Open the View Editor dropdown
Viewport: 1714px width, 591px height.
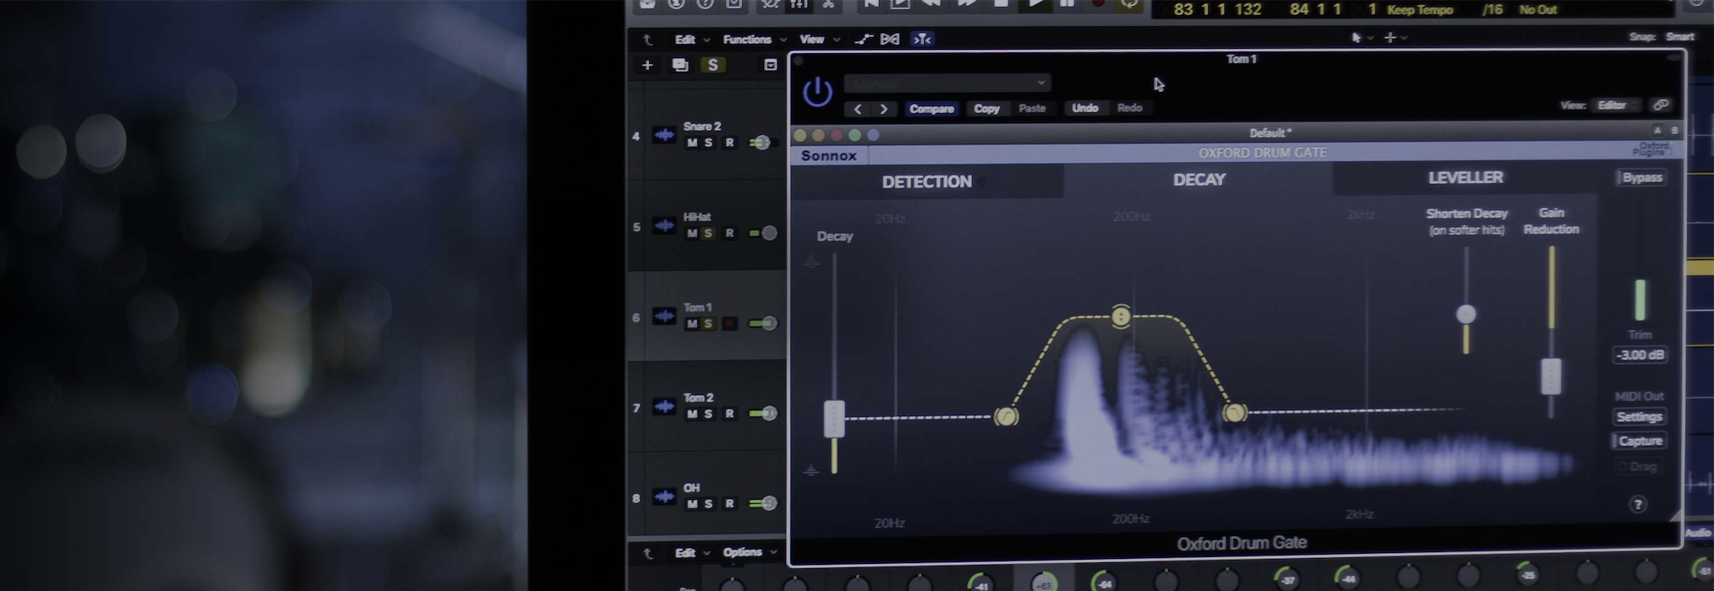[x=1616, y=106]
